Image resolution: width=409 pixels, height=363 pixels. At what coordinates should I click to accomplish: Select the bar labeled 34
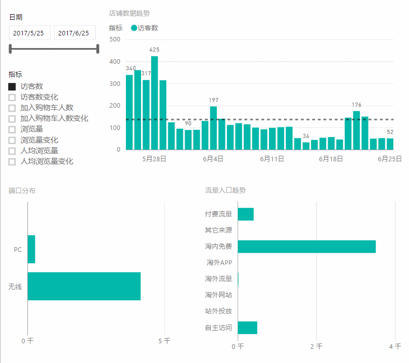pos(306,146)
